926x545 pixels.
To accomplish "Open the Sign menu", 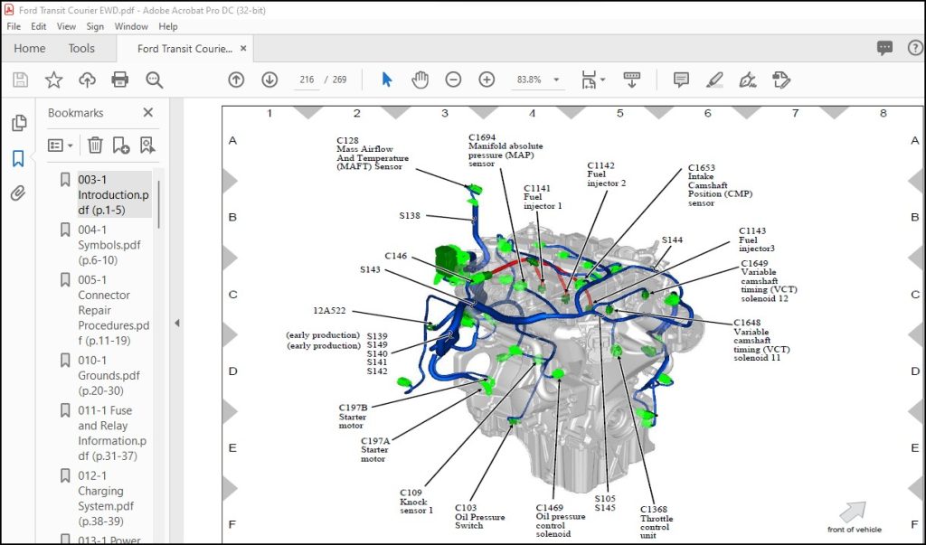I will [x=94, y=26].
